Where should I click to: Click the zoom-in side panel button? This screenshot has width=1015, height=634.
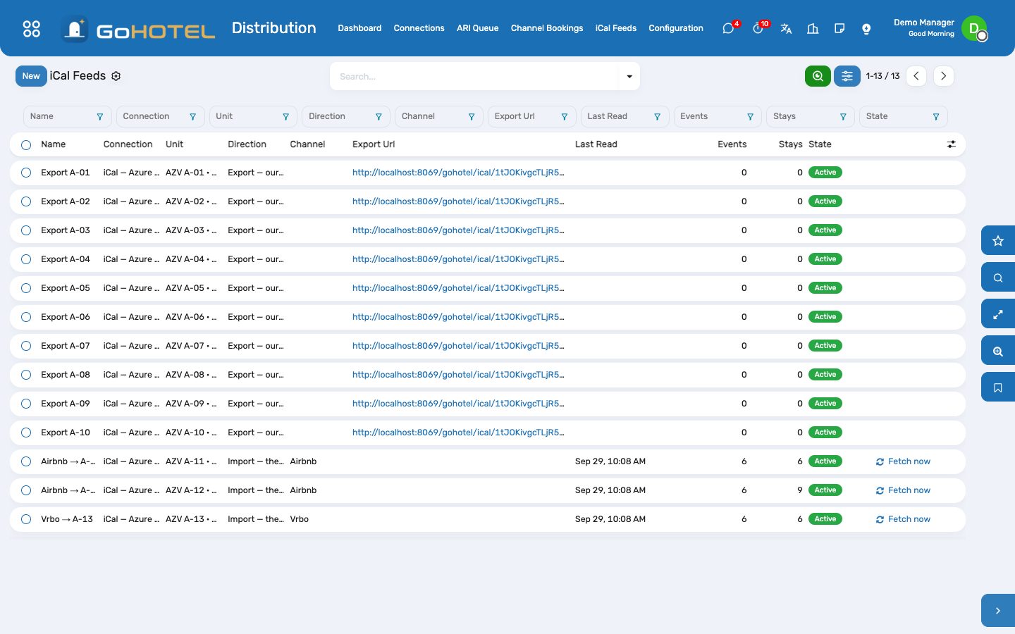[998, 351]
